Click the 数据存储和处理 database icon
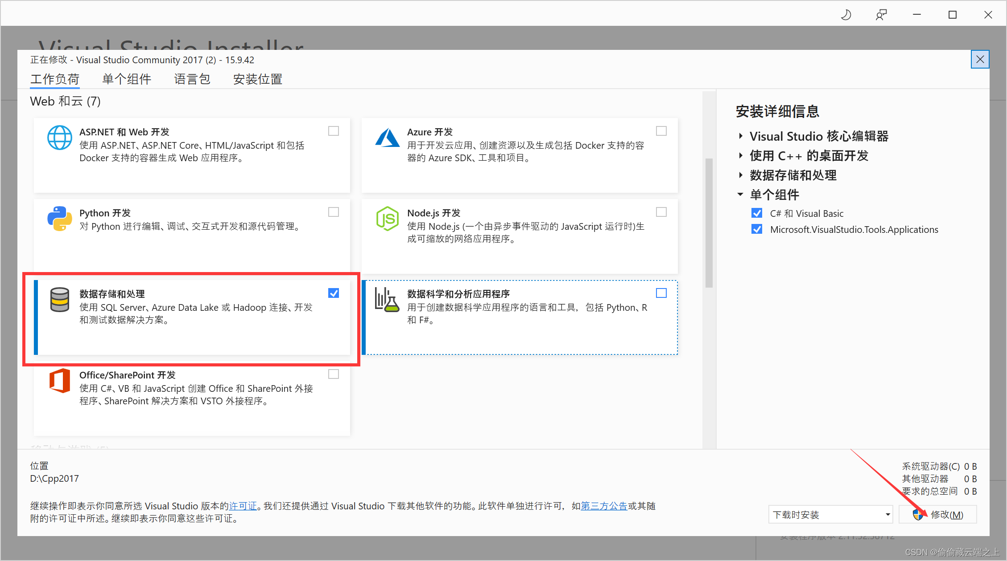The width and height of the screenshot is (1007, 561). [x=59, y=300]
